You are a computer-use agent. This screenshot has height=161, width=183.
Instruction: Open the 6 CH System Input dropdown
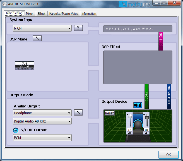42,28
